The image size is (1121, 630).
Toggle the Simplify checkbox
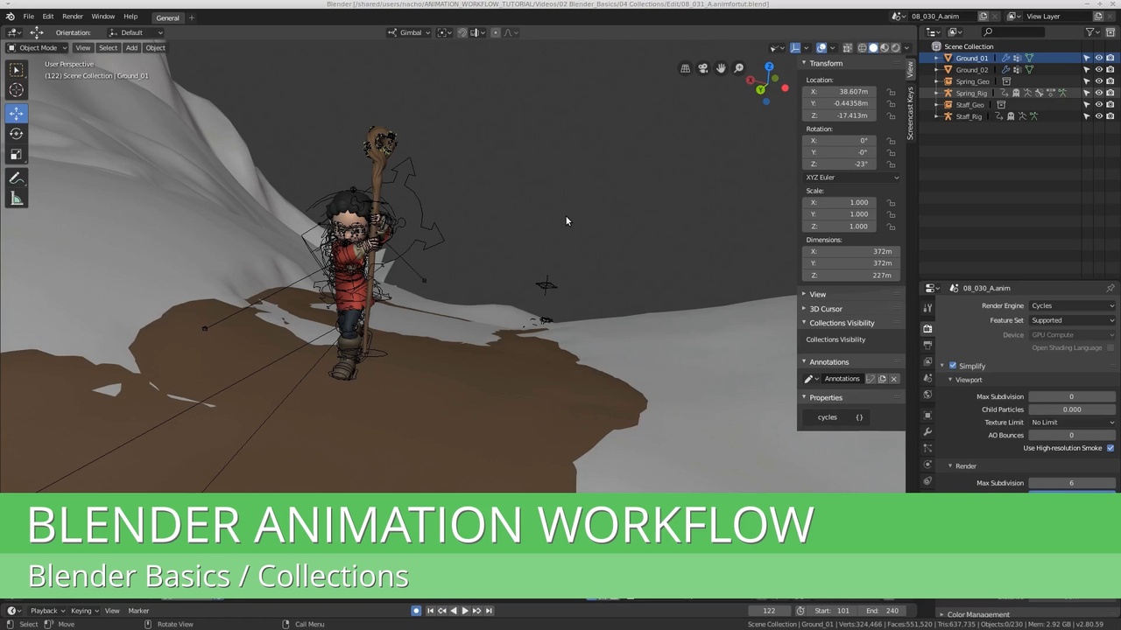(953, 366)
